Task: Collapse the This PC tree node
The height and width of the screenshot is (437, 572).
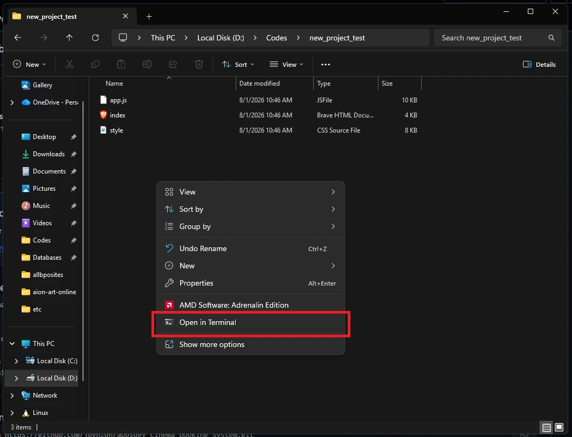Action: (x=12, y=343)
